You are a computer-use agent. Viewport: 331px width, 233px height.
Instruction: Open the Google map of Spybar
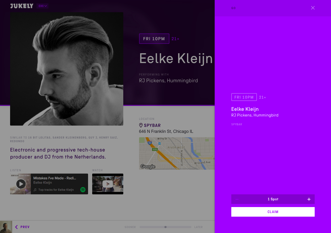click(x=177, y=153)
